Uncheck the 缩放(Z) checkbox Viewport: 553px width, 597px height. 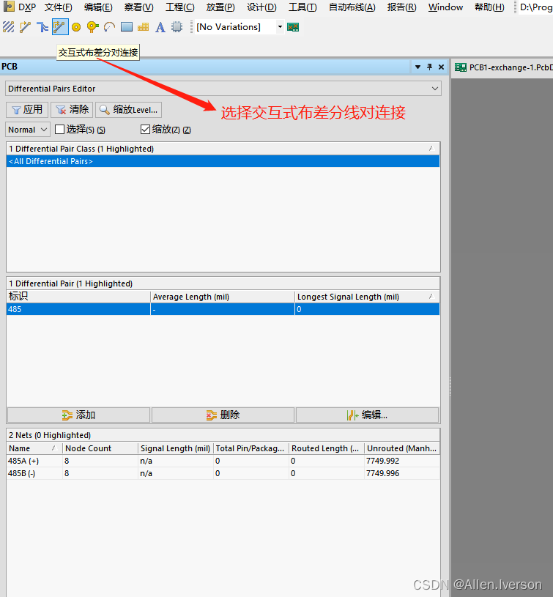pyautogui.click(x=145, y=130)
